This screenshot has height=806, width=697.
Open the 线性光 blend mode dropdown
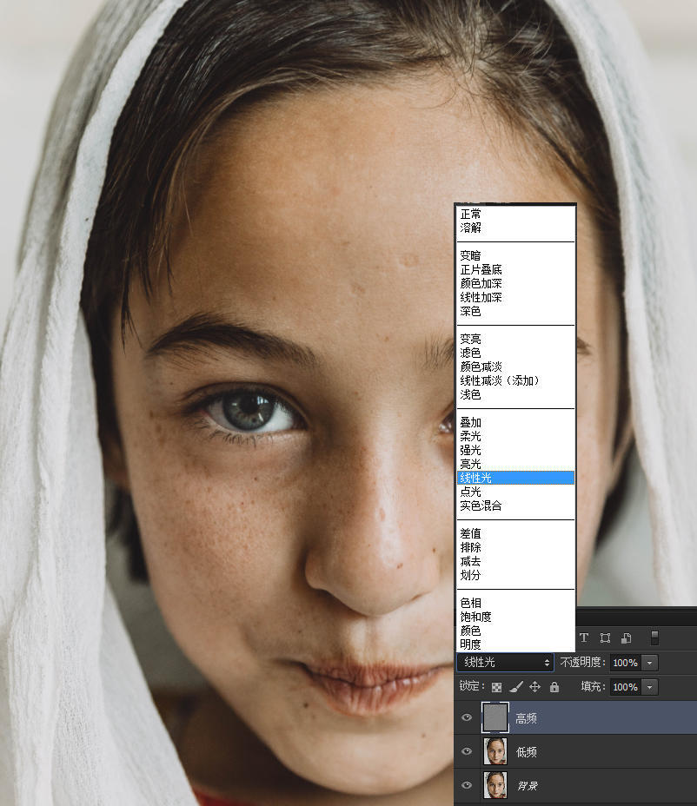pos(505,663)
